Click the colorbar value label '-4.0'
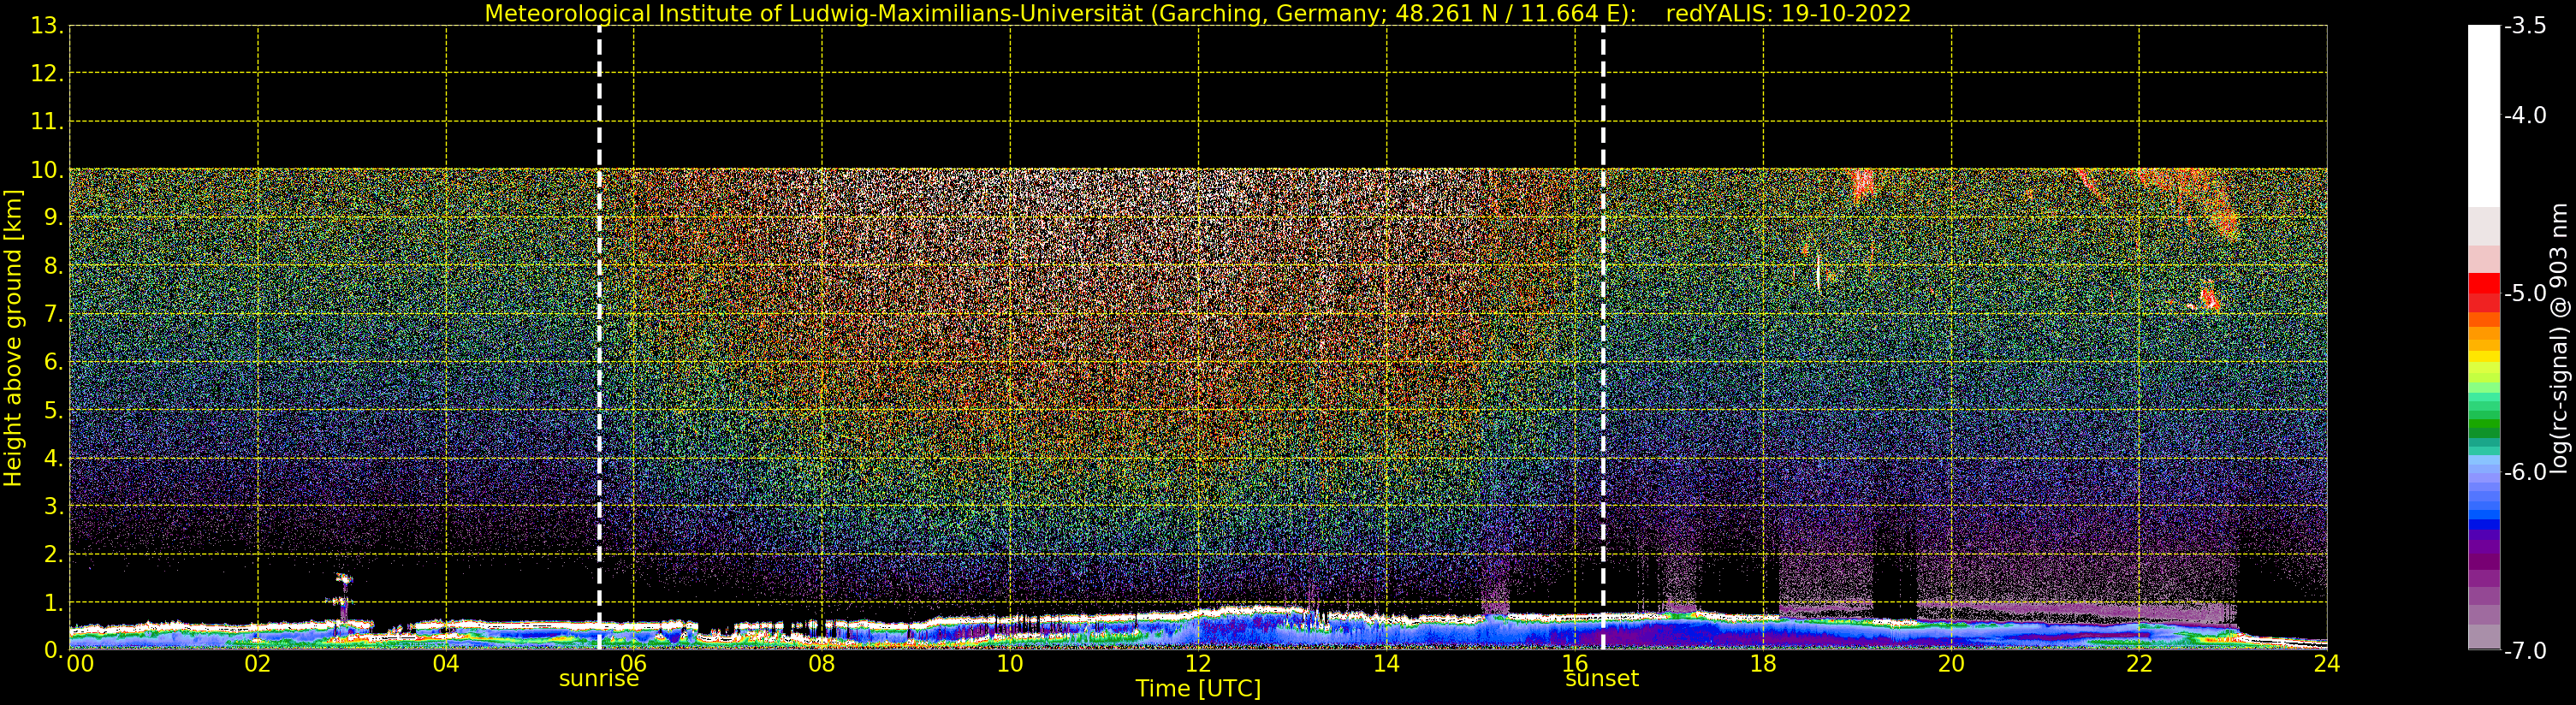This screenshot has height=705, width=2576. pyautogui.click(x=2525, y=115)
